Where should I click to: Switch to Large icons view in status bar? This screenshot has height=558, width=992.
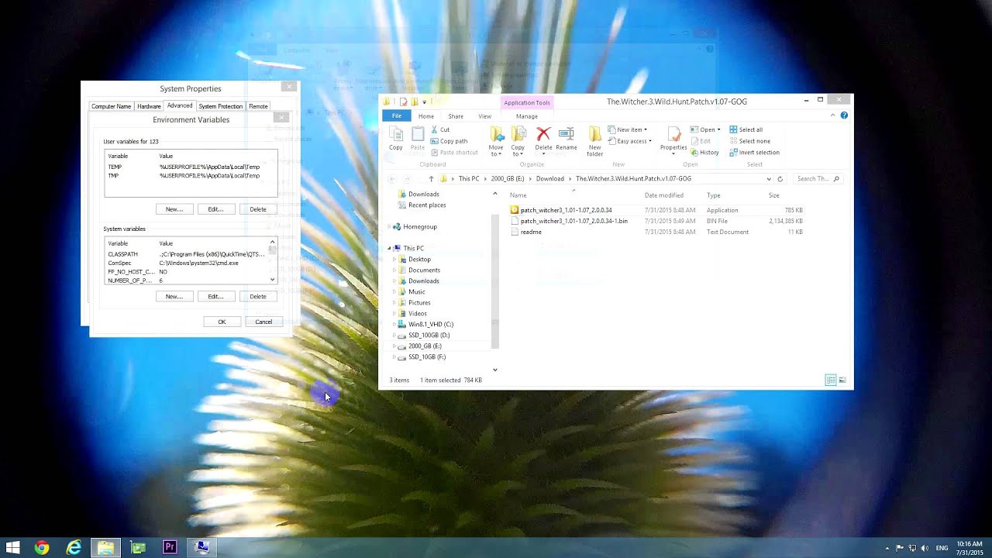842,381
